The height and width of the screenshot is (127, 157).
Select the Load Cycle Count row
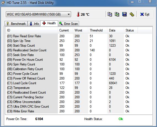click(79, 83)
